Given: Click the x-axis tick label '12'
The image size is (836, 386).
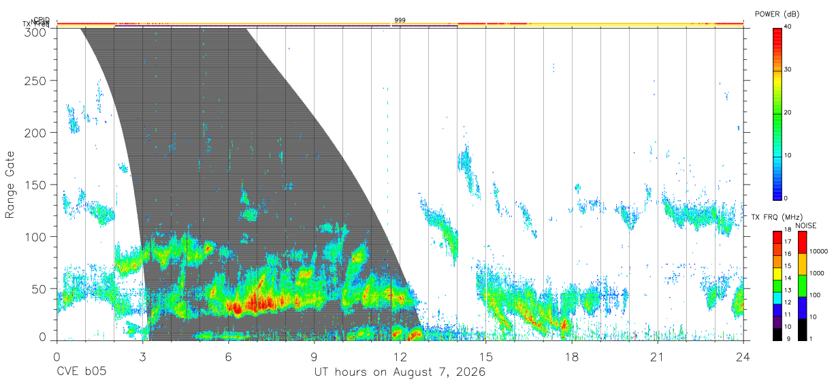Looking at the screenshot, I should click(400, 357).
